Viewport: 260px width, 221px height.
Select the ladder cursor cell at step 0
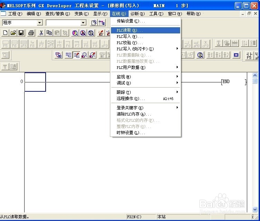pyautogui.click(x=35, y=82)
